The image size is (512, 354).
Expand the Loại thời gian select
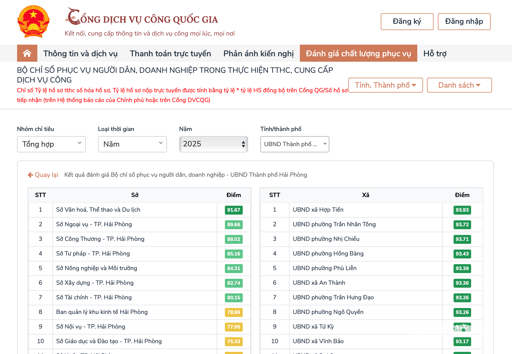[132, 144]
